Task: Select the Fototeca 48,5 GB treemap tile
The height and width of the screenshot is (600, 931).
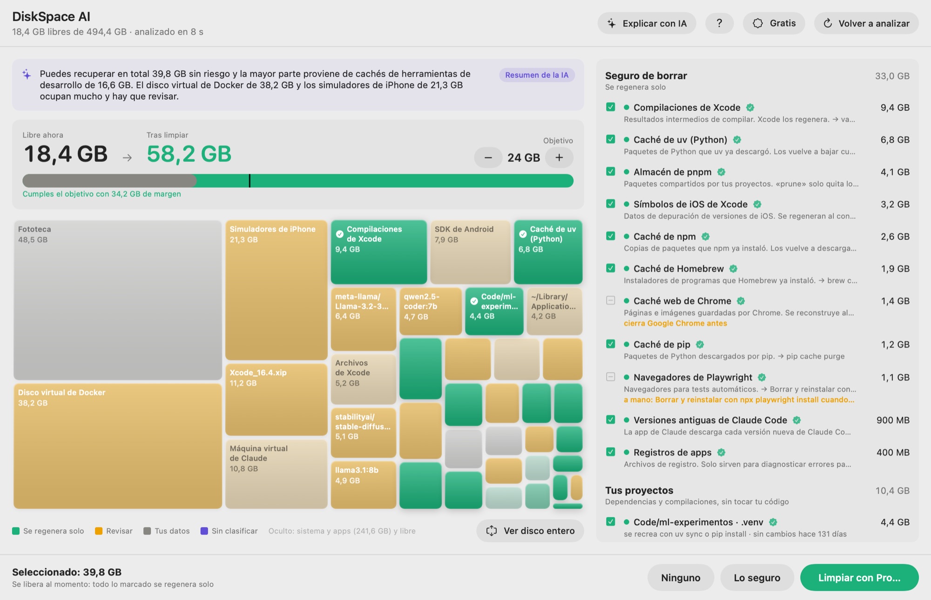Action: click(x=118, y=300)
